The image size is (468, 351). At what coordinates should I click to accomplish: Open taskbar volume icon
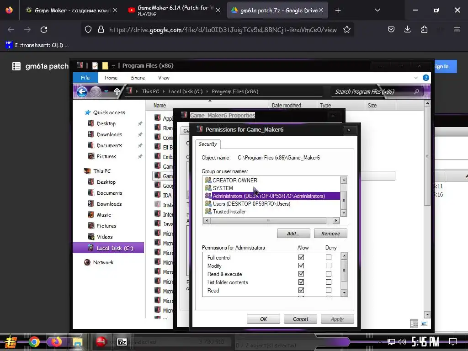point(402,342)
